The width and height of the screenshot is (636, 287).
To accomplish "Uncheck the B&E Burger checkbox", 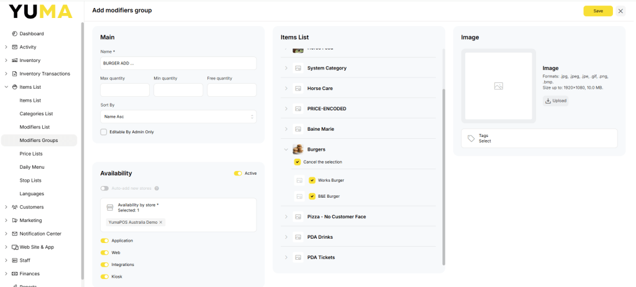I will 312,196.
